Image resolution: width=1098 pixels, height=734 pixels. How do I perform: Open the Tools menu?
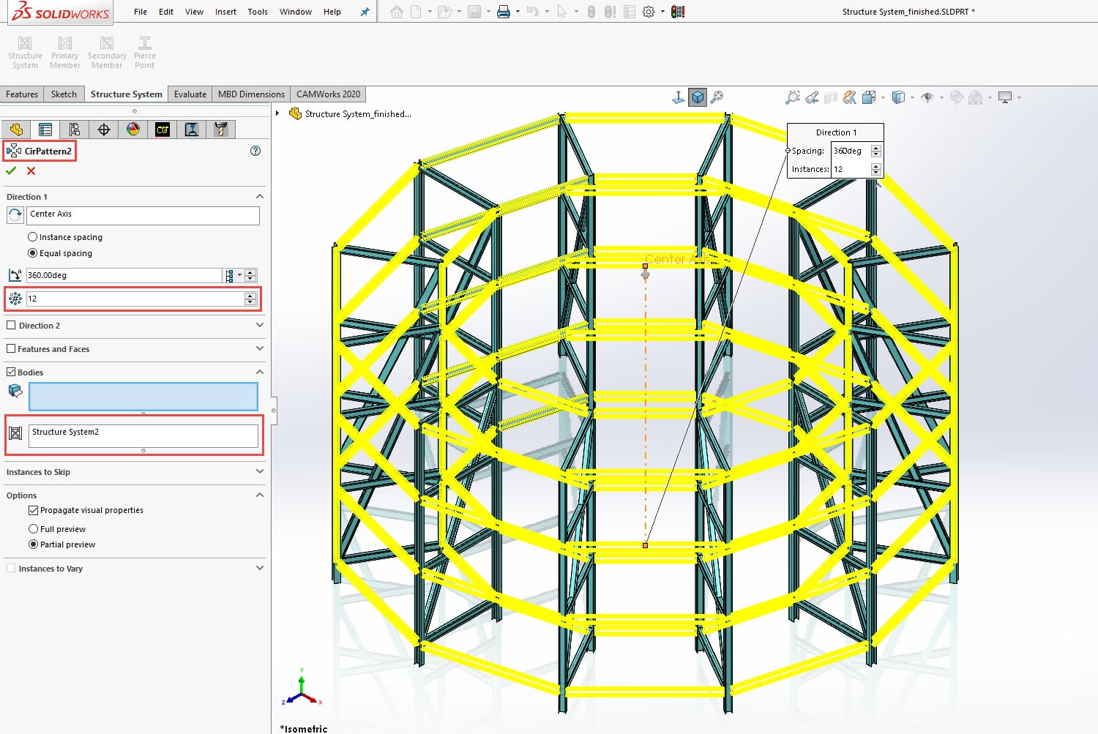[x=258, y=12]
